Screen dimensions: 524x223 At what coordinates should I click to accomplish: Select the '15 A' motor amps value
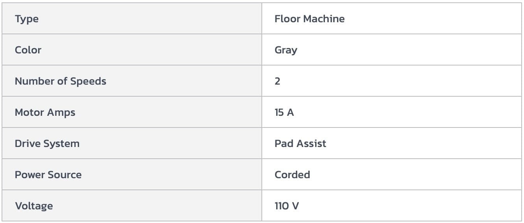284,112
